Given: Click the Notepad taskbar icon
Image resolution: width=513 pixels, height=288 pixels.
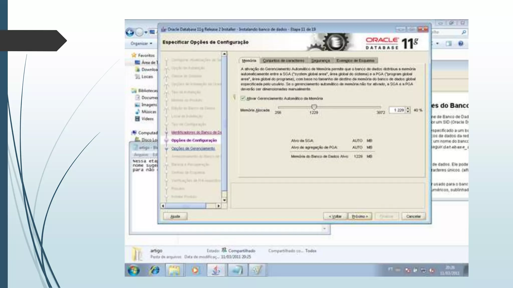Looking at the screenshot, I should click(237, 270).
